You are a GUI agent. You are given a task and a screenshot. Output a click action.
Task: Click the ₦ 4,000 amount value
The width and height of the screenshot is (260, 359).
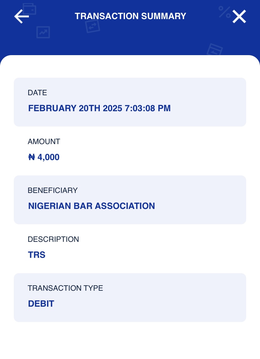coord(44,157)
